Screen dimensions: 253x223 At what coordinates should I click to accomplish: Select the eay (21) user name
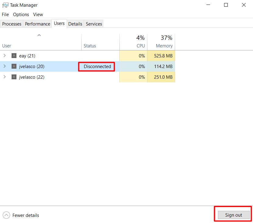27,56
